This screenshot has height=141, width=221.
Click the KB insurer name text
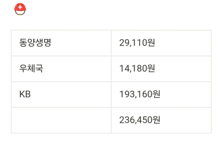coord(25,94)
